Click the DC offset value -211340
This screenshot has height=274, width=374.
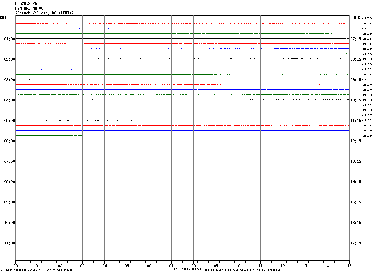pos(367,34)
